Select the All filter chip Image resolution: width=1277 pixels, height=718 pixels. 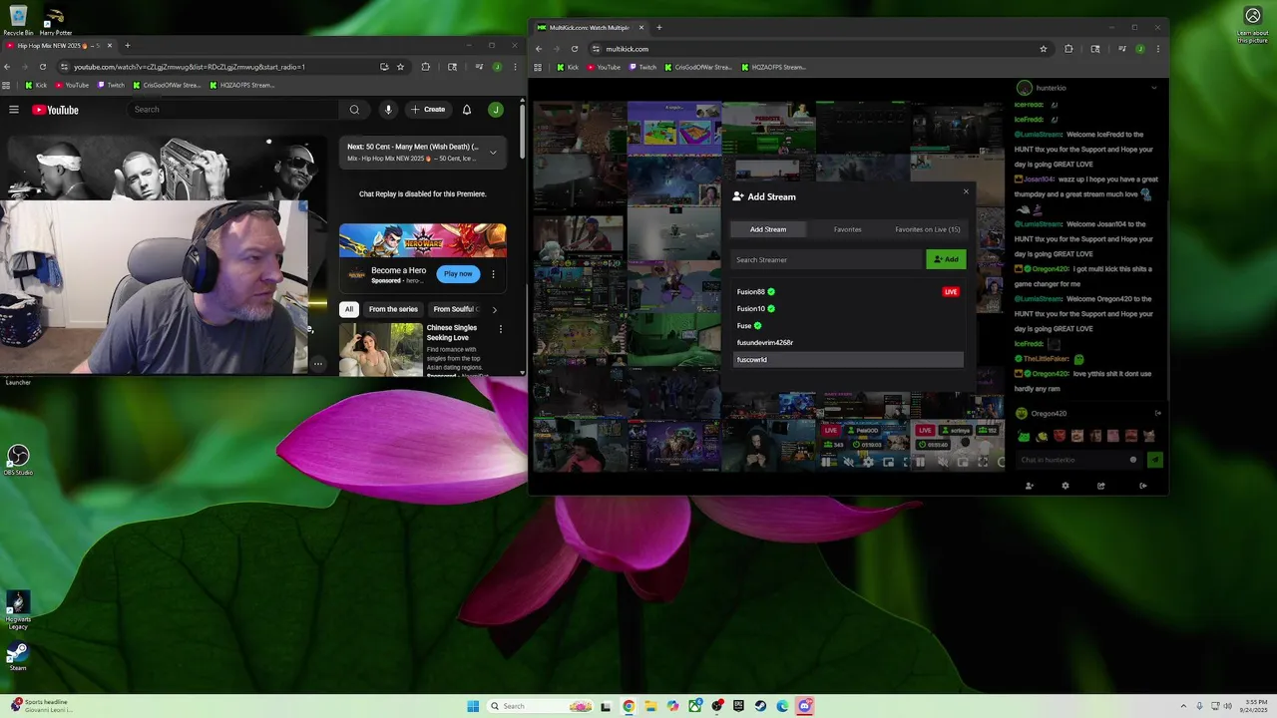tap(349, 309)
